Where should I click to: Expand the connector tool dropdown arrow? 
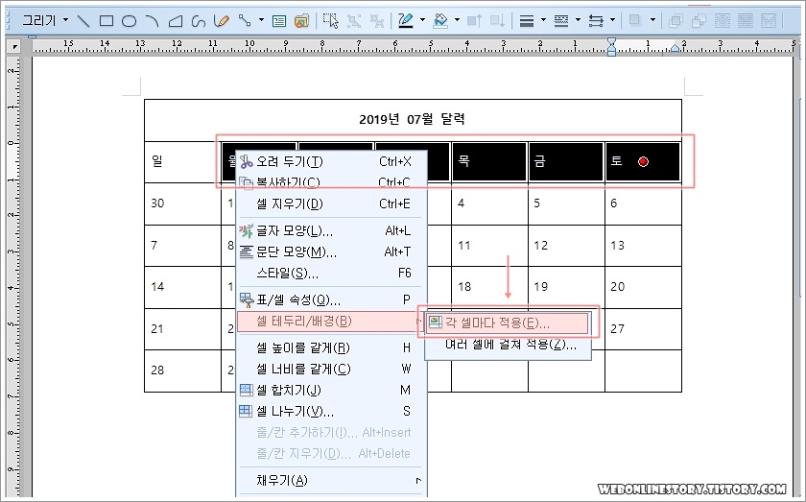(x=261, y=20)
